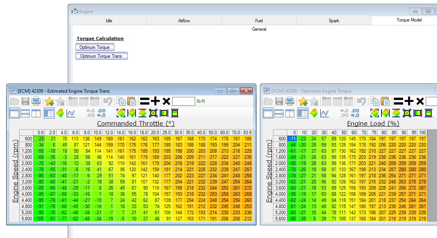Print the Optimum Engine Torque table
Viewport: 437px width, 238px height.
[290, 101]
